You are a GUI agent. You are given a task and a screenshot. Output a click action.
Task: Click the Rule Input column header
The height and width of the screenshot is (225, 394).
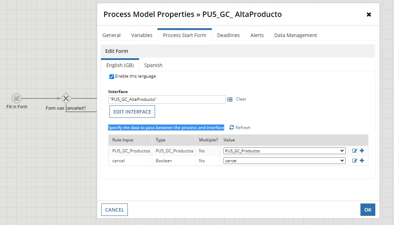pyautogui.click(x=130, y=140)
